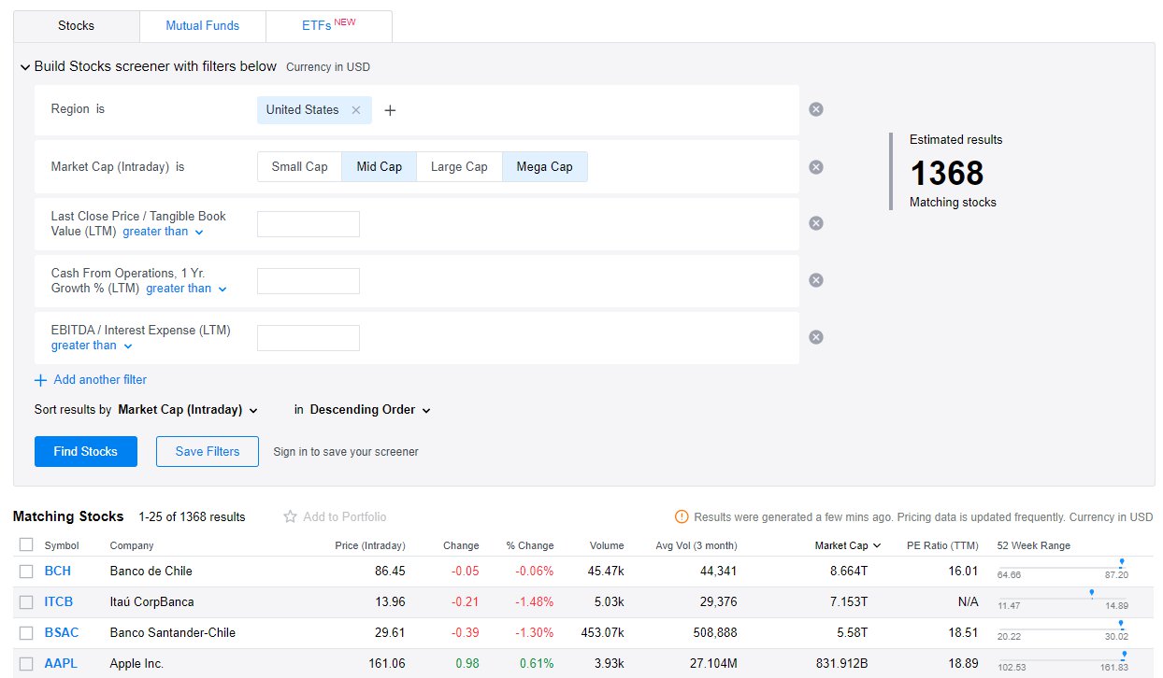
Task: Remove the United States region chip
Action: point(355,110)
